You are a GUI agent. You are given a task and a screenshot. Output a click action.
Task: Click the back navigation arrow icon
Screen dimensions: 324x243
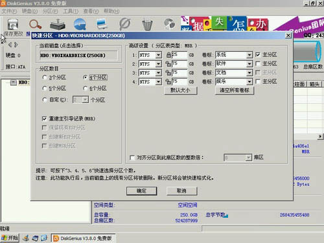pyautogui.click(x=10, y=45)
